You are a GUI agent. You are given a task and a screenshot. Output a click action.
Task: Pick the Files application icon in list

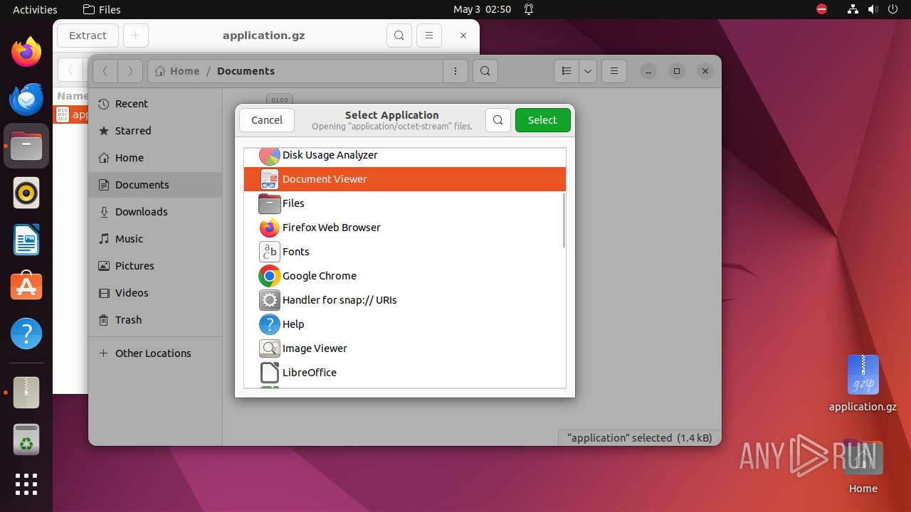270,203
